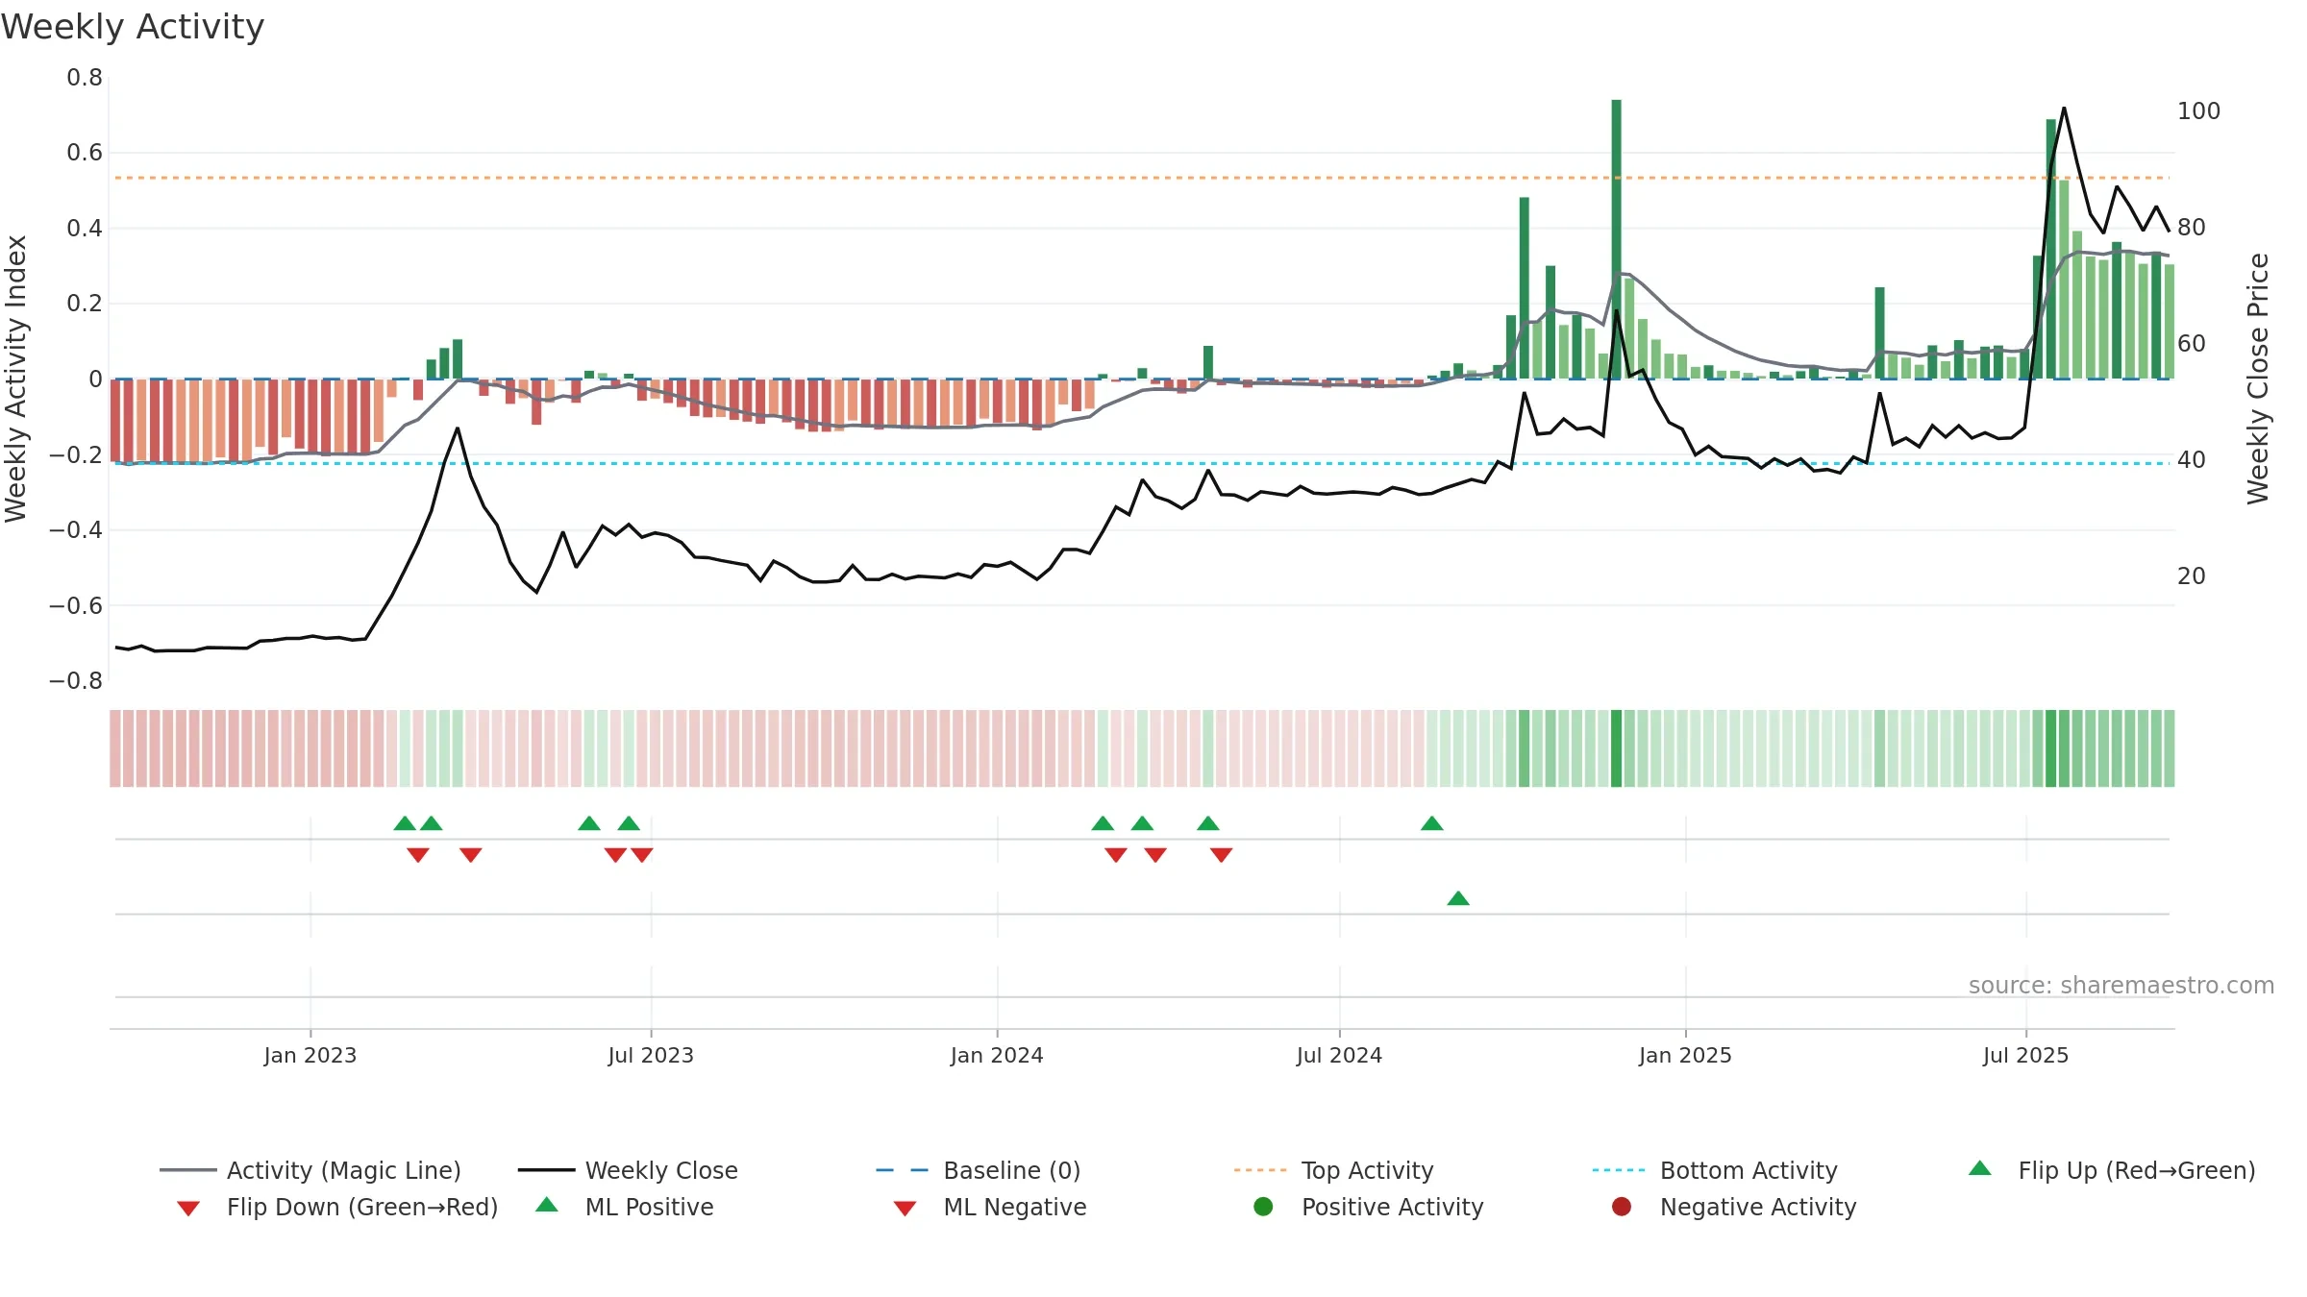Click the Jan 2023 x-axis label

(x=310, y=1055)
